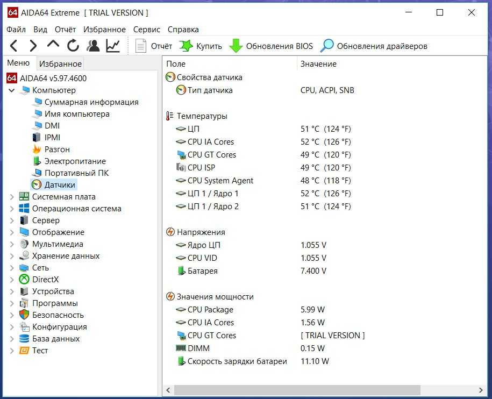The image size is (492, 399).
Task: Click the Обновления BIOS green arrow button
Action: click(271, 46)
